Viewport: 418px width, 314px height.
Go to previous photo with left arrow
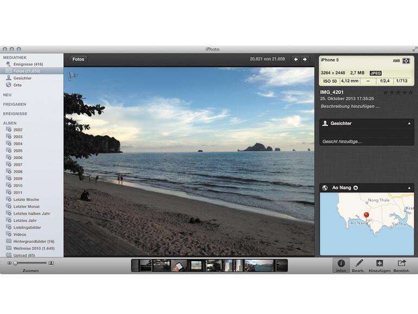296,60
